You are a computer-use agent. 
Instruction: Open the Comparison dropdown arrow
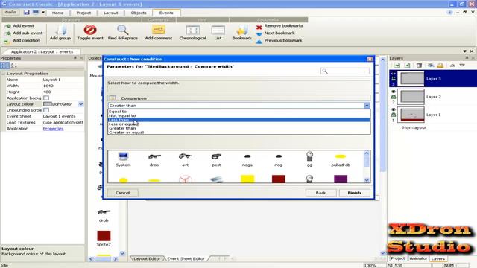click(367, 106)
